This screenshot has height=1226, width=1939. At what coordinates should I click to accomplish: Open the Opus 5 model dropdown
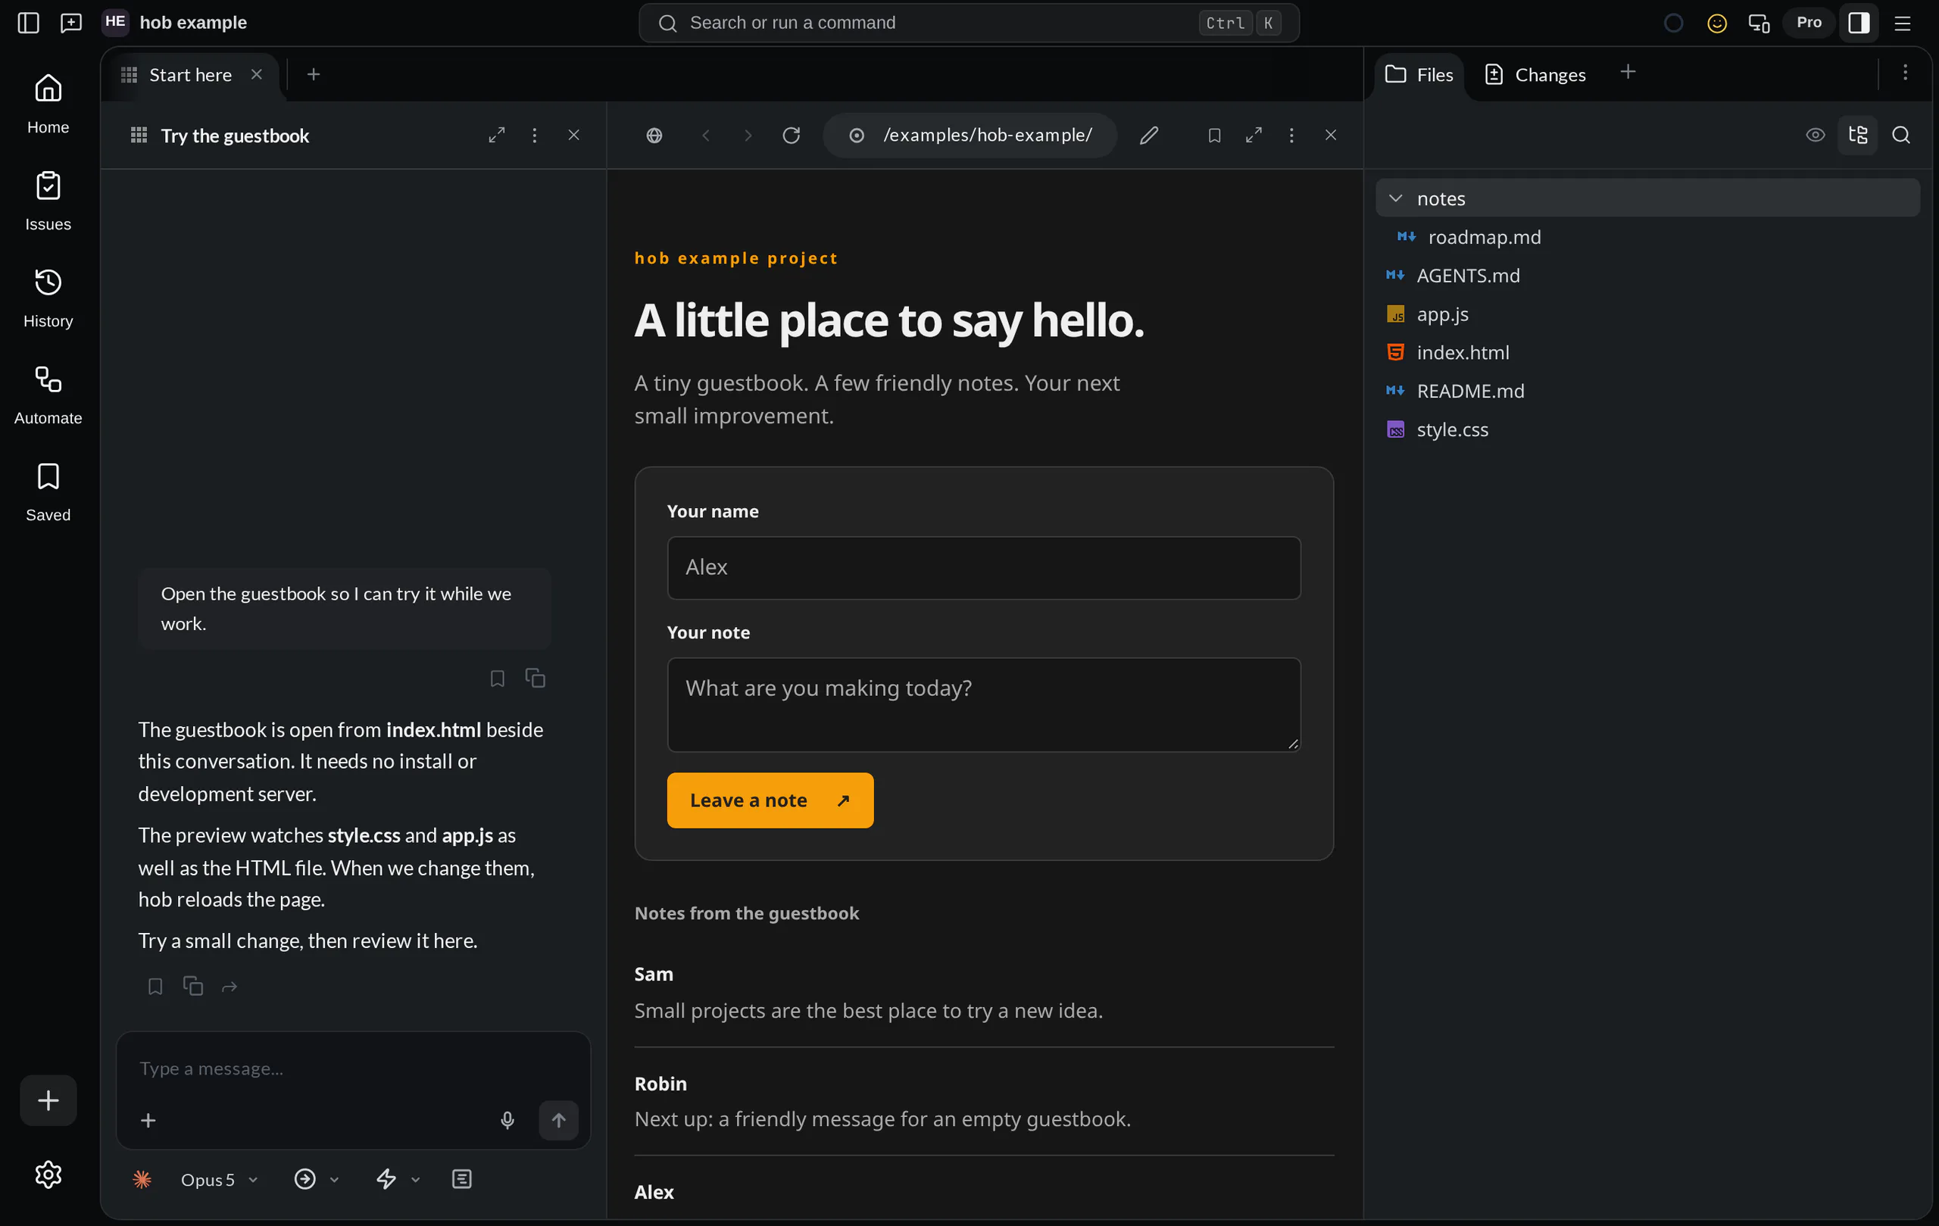[x=219, y=1179]
